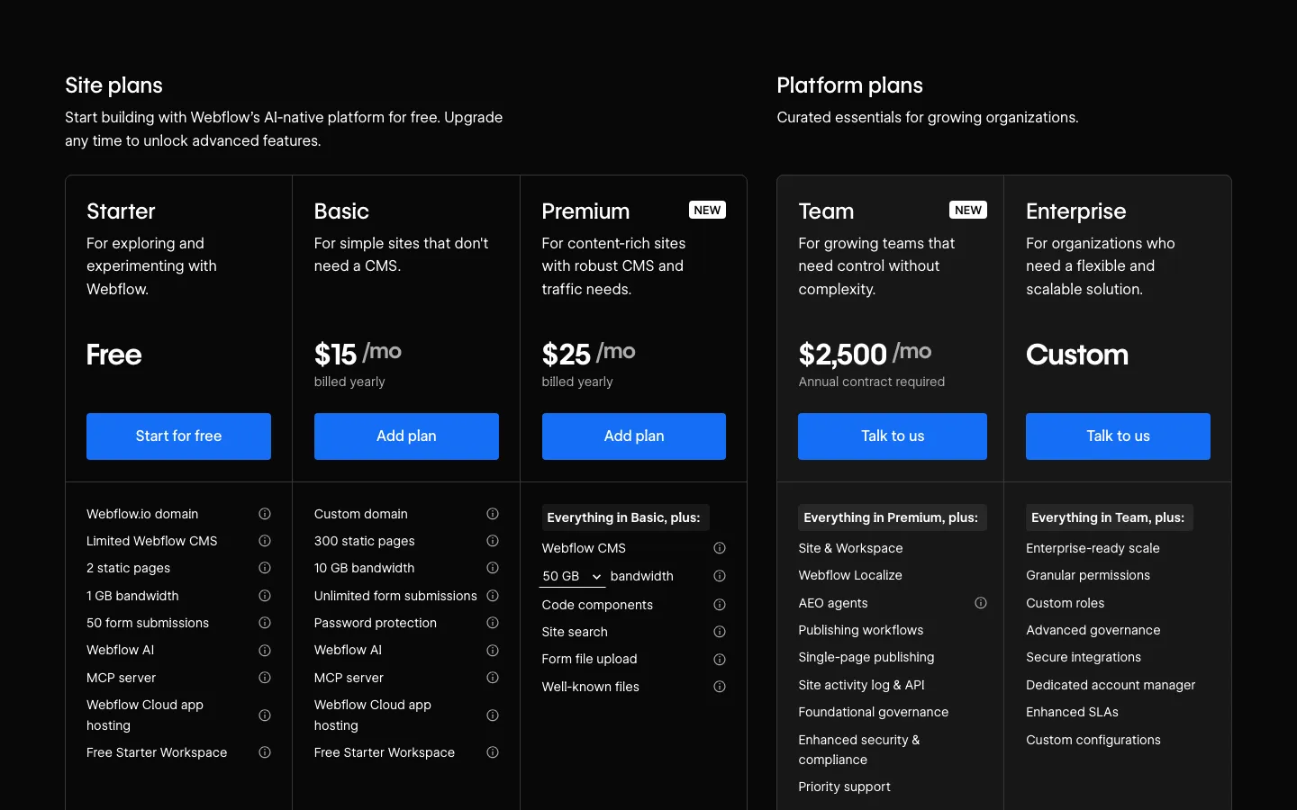This screenshot has height=810, width=1297.
Task: Click info icon next to 1 GB bandwidth
Action: (x=265, y=596)
